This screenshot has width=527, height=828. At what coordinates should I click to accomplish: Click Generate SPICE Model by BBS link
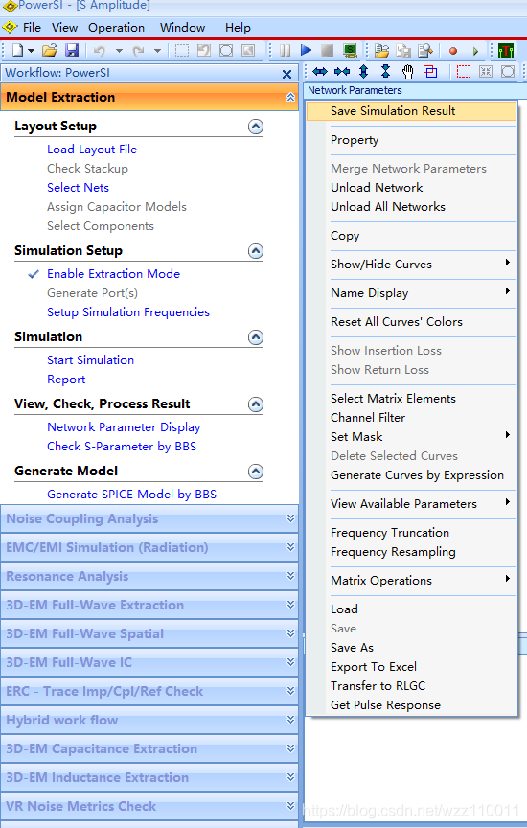tap(131, 494)
